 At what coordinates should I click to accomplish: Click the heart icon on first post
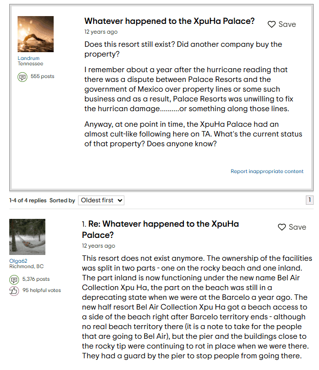(x=272, y=24)
